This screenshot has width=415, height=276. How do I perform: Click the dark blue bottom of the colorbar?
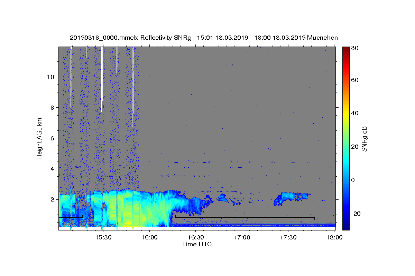point(346,227)
